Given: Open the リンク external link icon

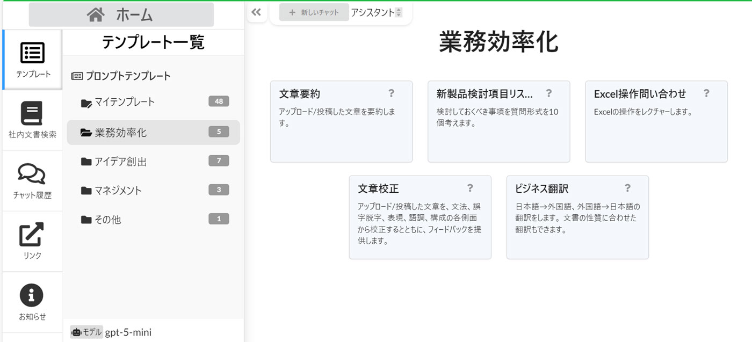Looking at the screenshot, I should point(32,235).
